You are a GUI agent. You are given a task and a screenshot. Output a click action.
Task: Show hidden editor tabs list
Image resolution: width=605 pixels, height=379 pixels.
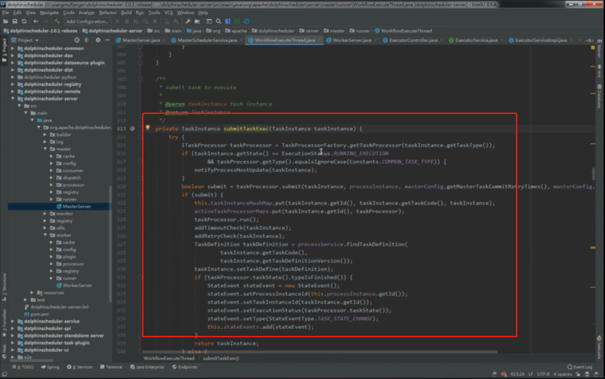pos(589,40)
